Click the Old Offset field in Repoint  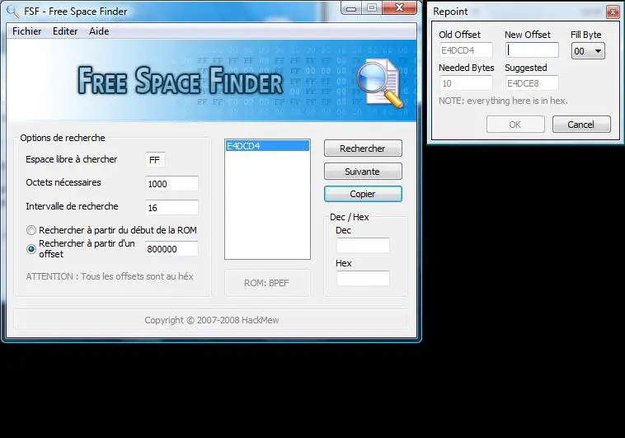tap(466, 50)
